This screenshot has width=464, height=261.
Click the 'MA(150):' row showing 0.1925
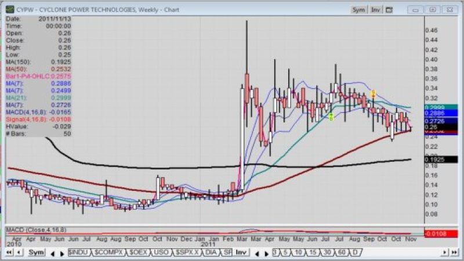tap(38, 62)
